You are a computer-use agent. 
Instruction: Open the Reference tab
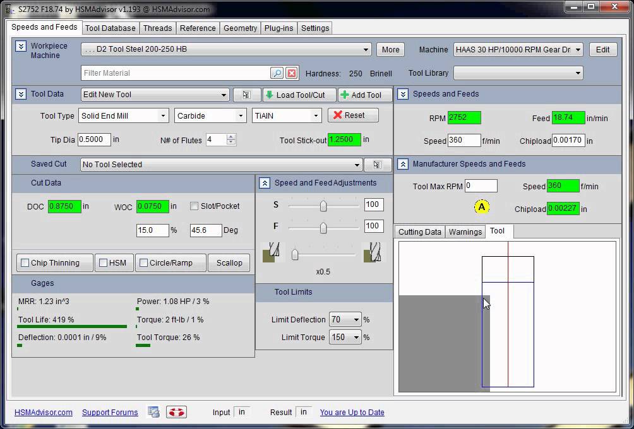pos(198,28)
